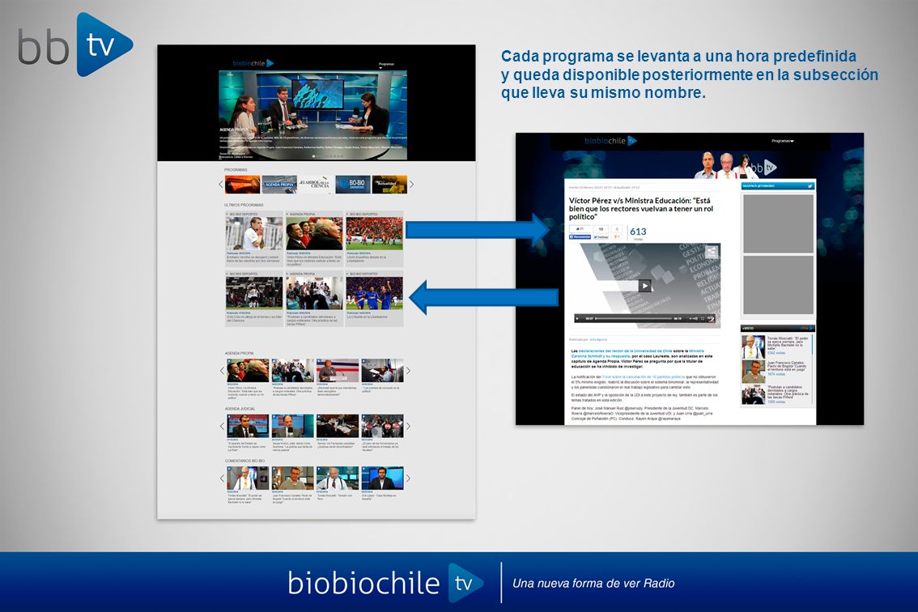This screenshot has width=918, height=612.
Task: Click the video progress bar in the player
Action: [x=634, y=319]
